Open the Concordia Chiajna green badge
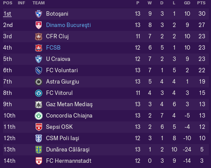 pyautogui.click(x=39, y=116)
